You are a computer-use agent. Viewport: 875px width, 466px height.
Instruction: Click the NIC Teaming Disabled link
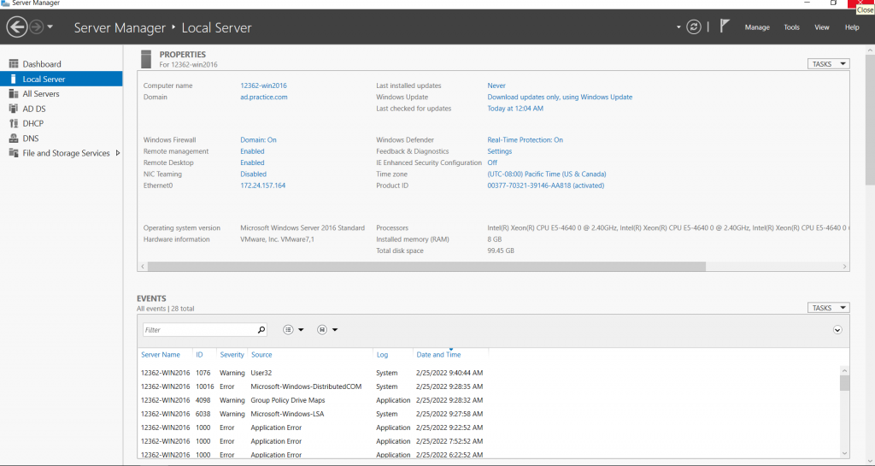[x=253, y=174]
